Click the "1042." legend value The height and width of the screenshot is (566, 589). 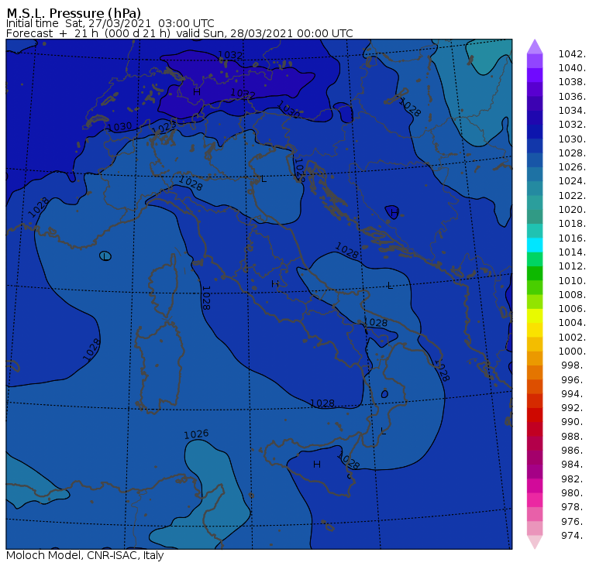(x=572, y=54)
